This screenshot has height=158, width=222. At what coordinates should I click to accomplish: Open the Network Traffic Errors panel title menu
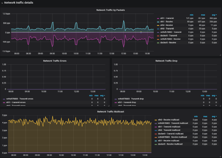55,61
